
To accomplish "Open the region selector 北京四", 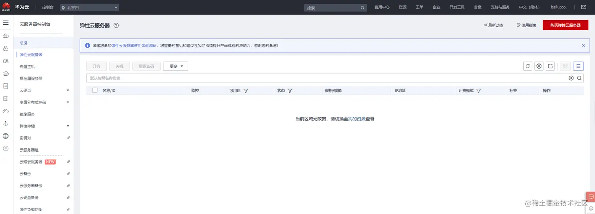I will (90, 7).
